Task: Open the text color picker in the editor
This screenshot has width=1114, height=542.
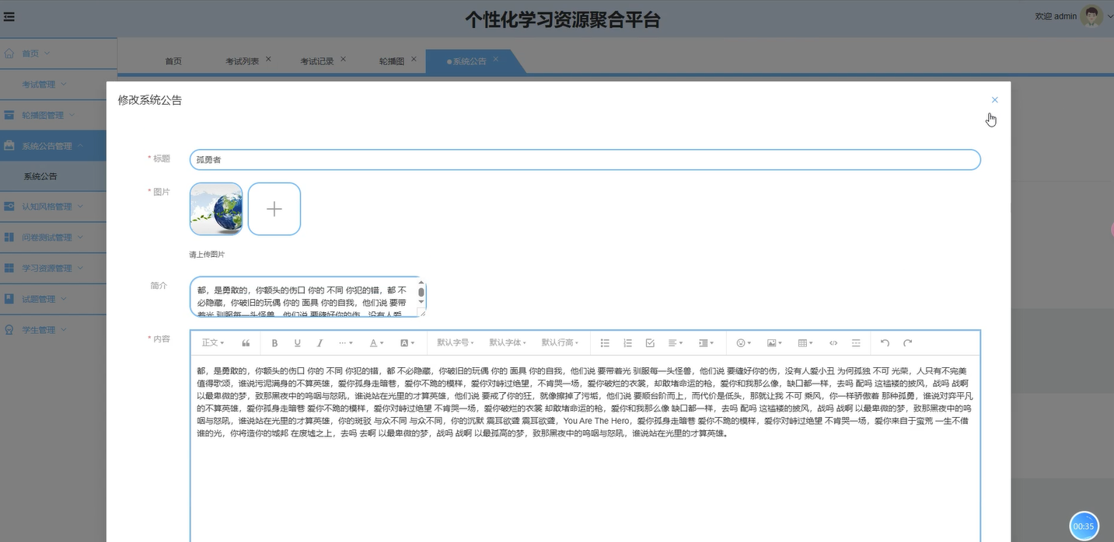Action: (x=374, y=342)
